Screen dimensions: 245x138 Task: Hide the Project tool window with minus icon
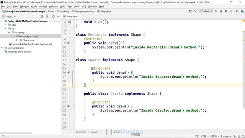(x=58, y=16)
